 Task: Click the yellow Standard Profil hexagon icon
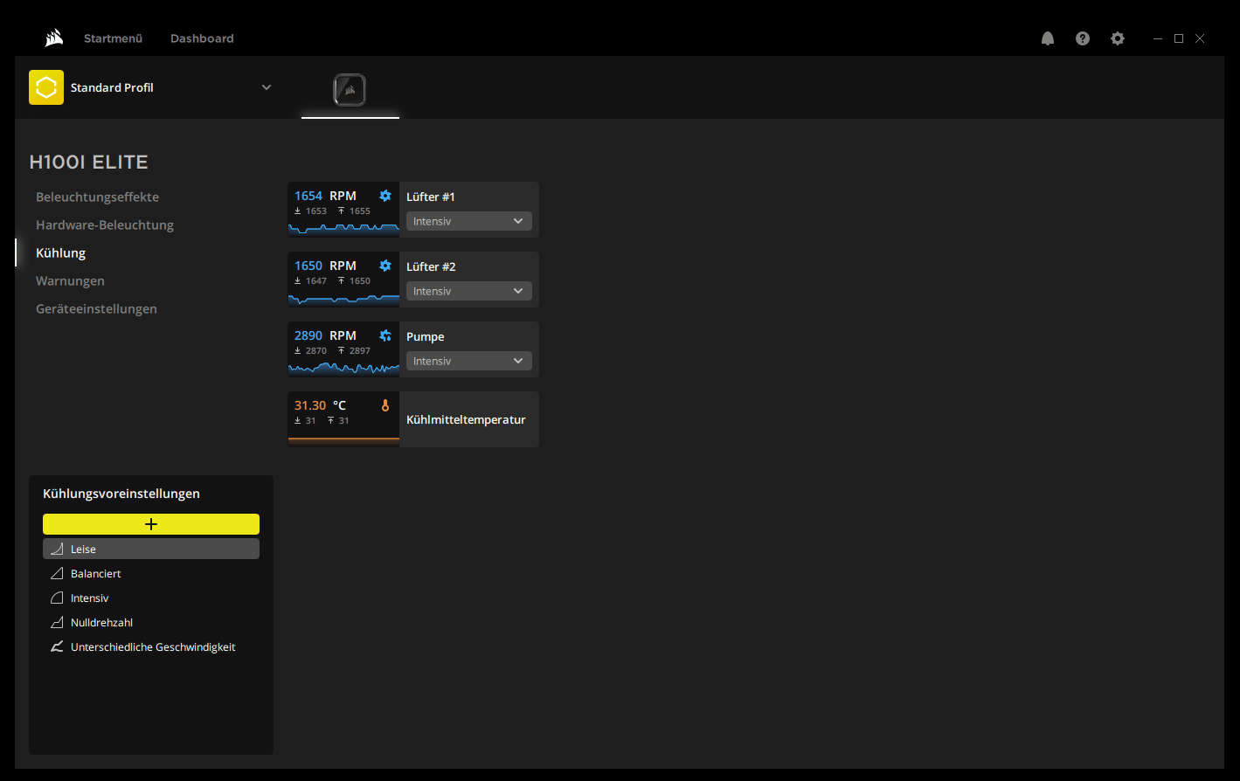click(x=46, y=87)
